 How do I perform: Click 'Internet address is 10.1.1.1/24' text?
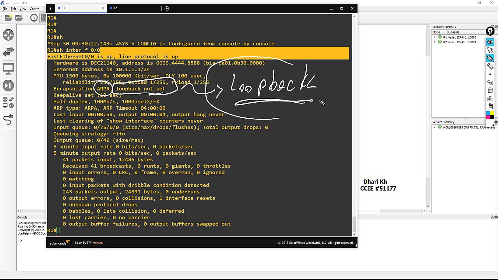pyautogui.click(x=102, y=69)
